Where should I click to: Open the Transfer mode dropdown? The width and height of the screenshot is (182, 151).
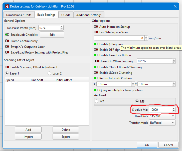162,122
